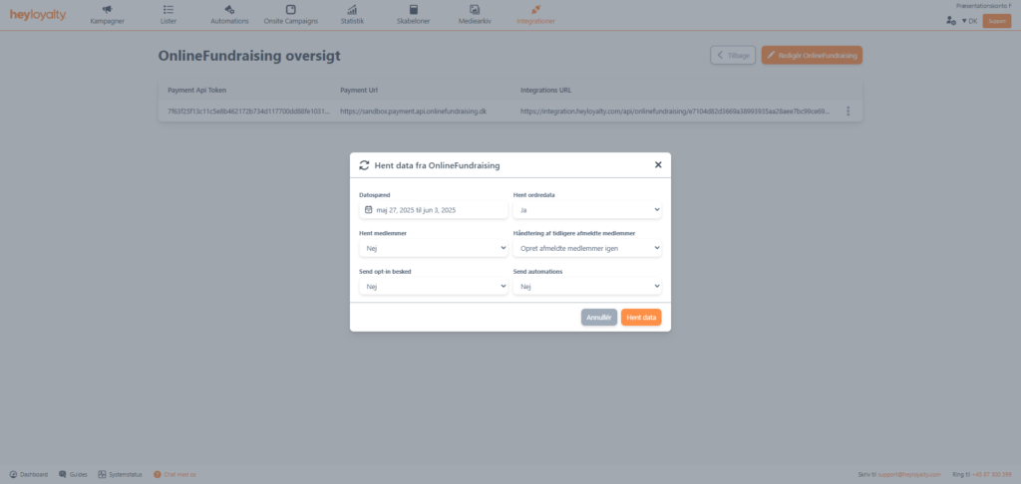Open dropdown for handling previously unsubscribed members
This screenshot has height=484, width=1021.
click(x=586, y=248)
